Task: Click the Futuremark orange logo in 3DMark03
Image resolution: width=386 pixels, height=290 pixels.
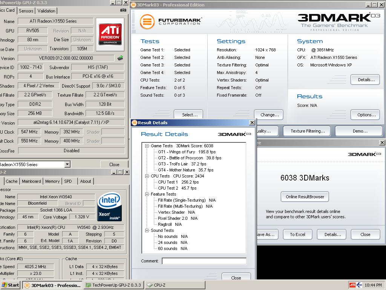Action: [147, 22]
